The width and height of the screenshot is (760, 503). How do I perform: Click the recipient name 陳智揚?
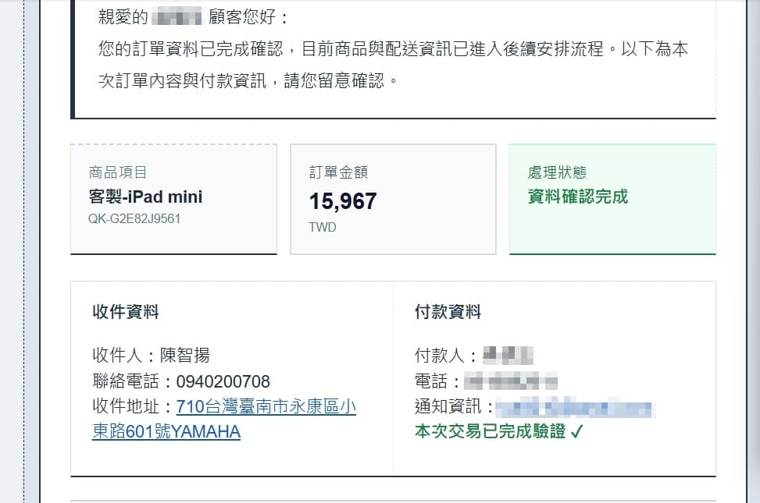(184, 356)
